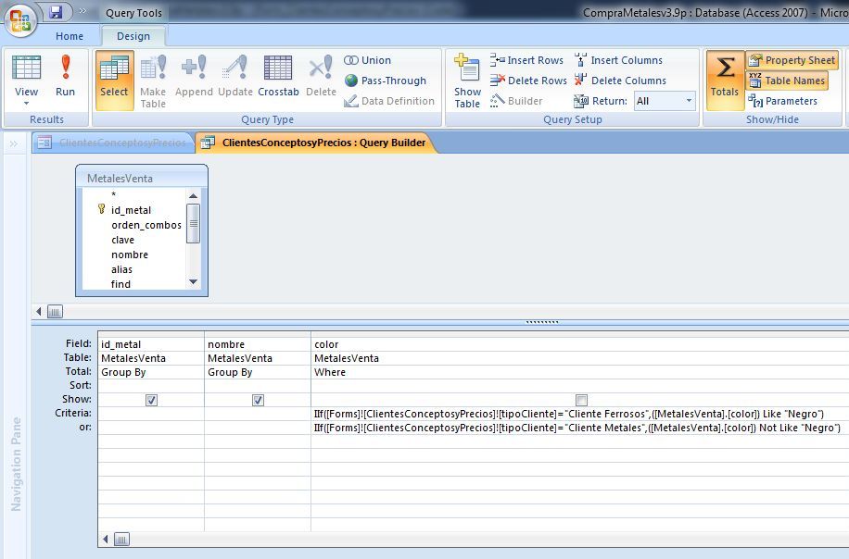Expand the View button dropdown arrow

tap(26, 103)
